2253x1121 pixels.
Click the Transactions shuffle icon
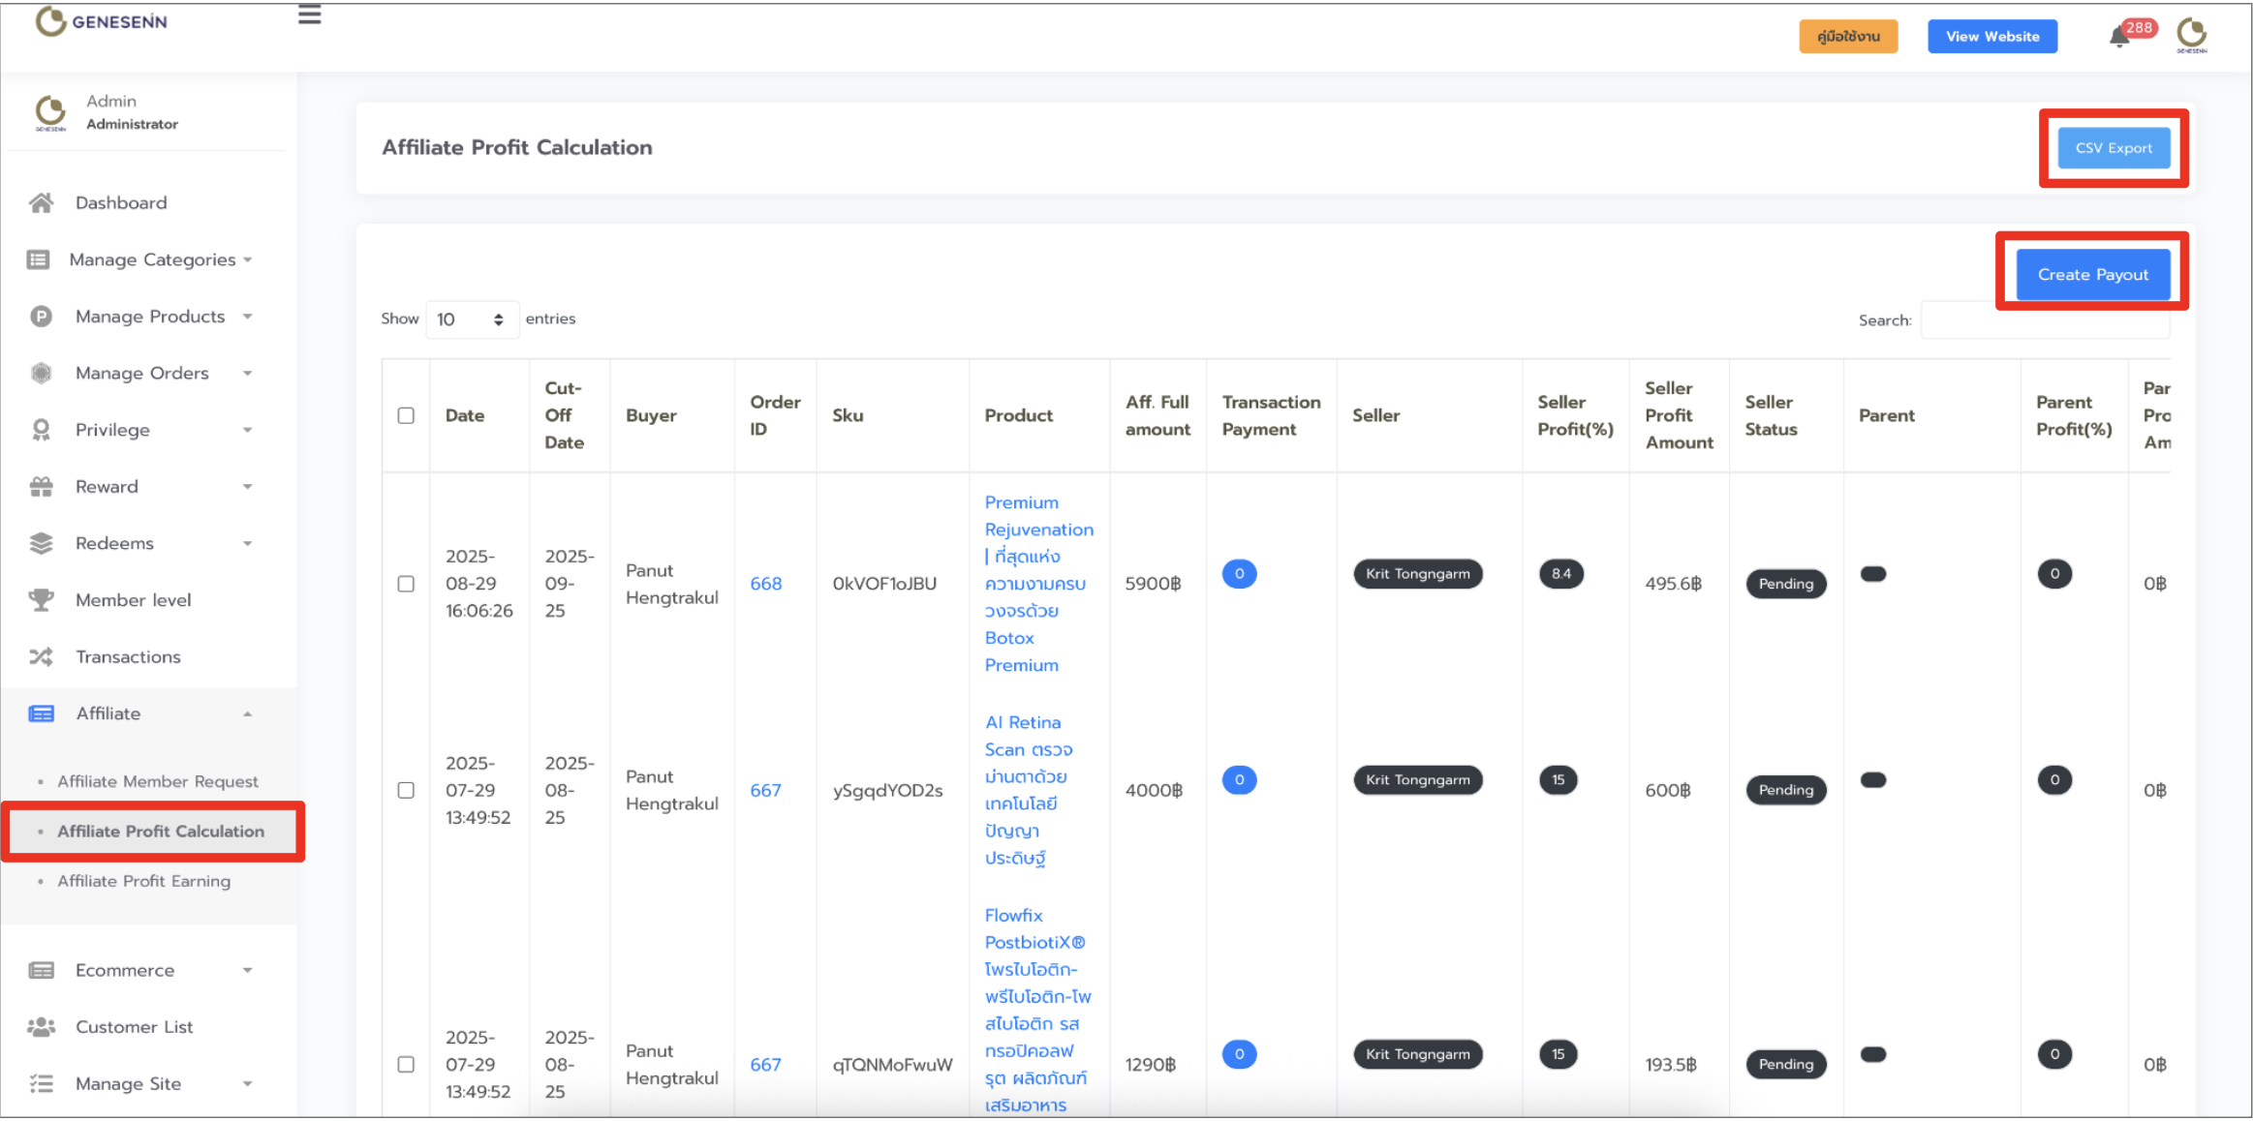click(41, 657)
